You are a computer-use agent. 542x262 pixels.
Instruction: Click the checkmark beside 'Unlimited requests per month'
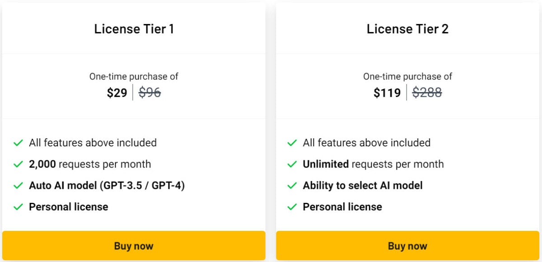tap(292, 164)
